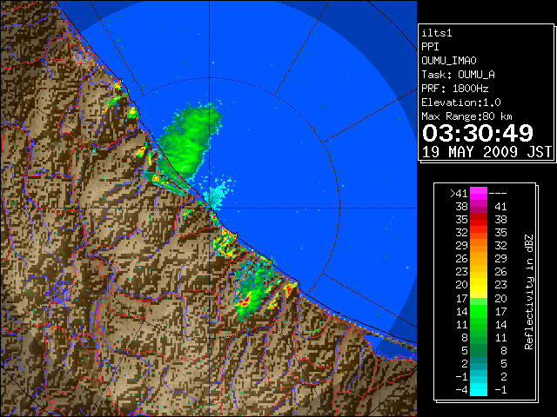This screenshot has width=557, height=417.
Task: Click the red-core echo cell over land southeast
Action: pyautogui.click(x=245, y=301)
